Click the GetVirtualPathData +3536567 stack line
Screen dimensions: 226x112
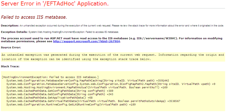[93, 101]
